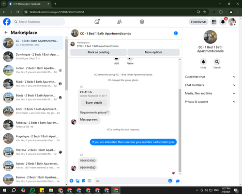Click the "Requirements please??" message
Screen dimensions: 242x194
[94, 113]
